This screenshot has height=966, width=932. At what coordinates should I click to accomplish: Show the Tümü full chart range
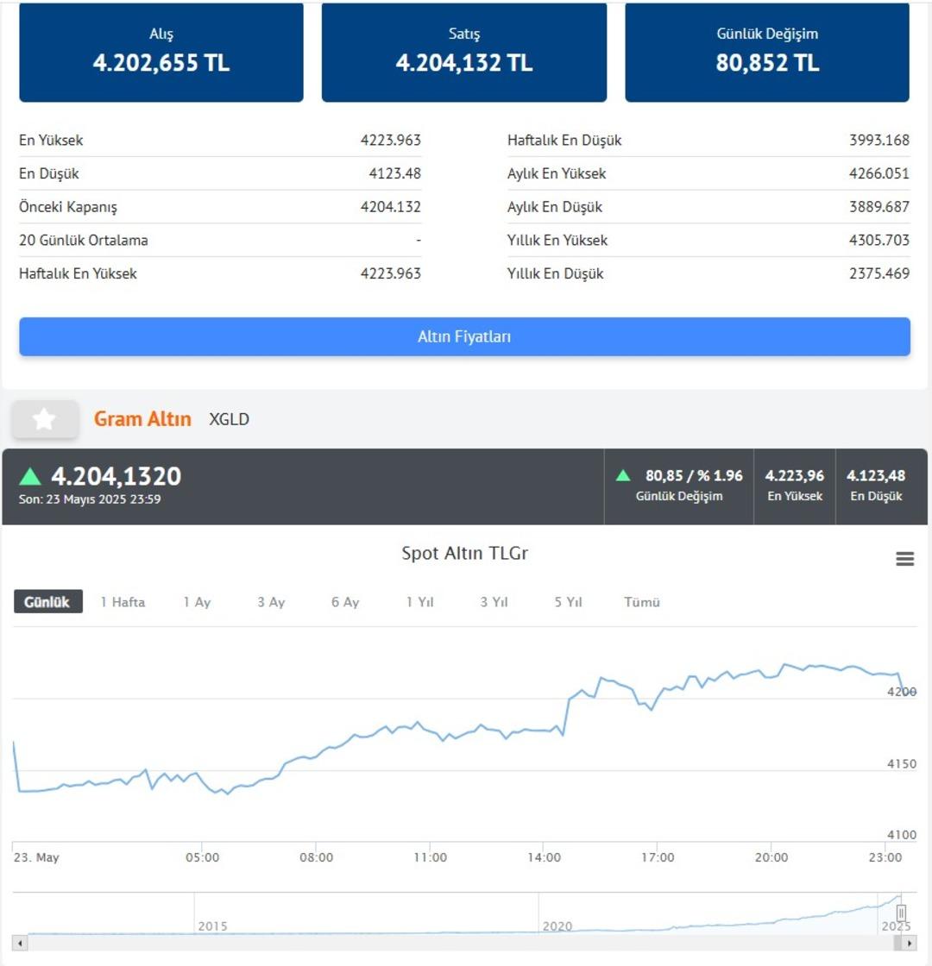642,602
